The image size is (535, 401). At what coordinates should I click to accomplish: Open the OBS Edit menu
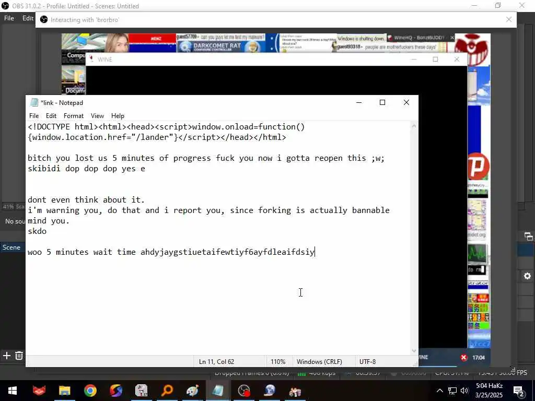pyautogui.click(x=28, y=18)
